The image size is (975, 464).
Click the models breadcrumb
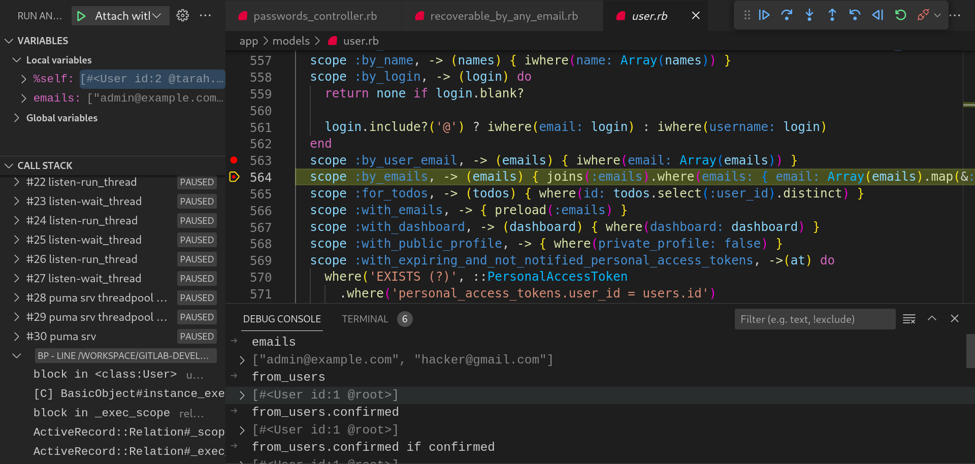[291, 41]
